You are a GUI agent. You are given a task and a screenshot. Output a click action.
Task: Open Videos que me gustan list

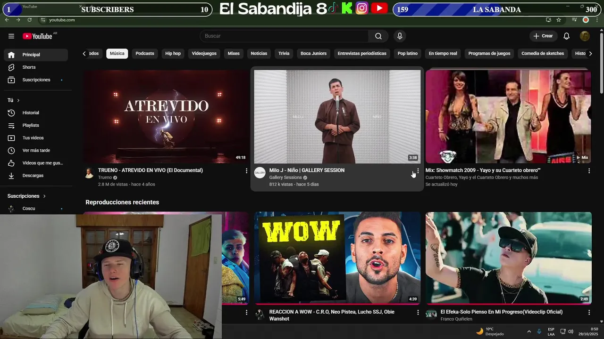(36, 163)
